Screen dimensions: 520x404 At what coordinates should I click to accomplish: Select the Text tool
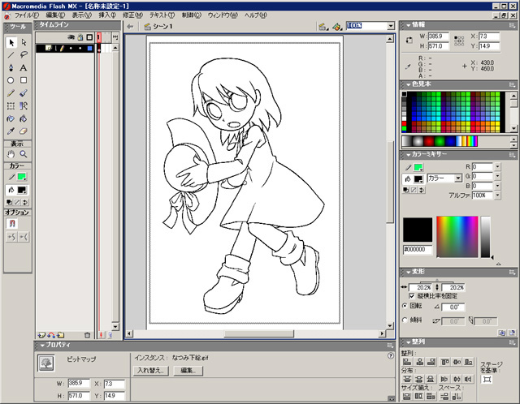(24, 67)
